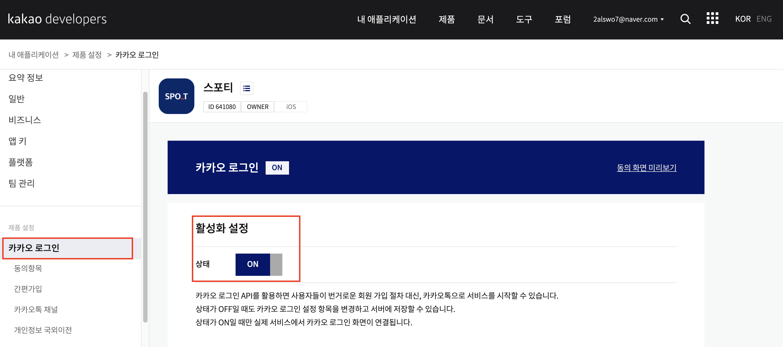783x347 pixels.
Task: Click the app list icon beside 스포티
Action: (x=246, y=88)
